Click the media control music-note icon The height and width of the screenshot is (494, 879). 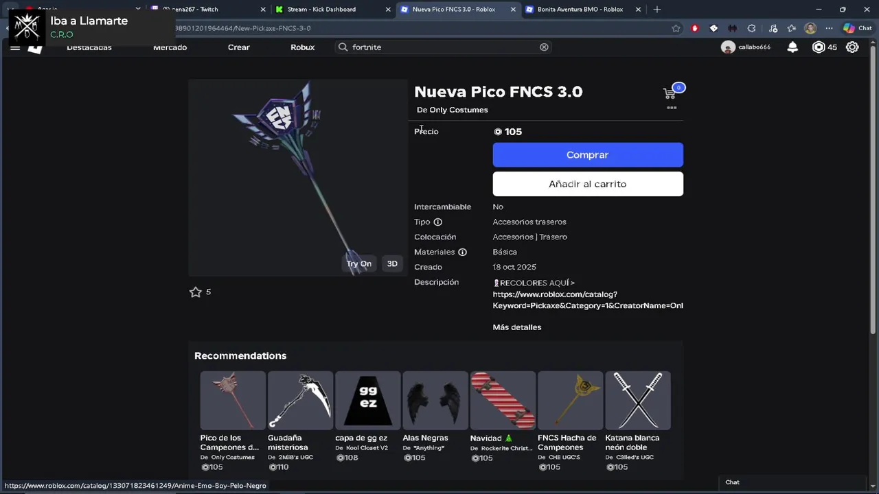tap(773, 28)
